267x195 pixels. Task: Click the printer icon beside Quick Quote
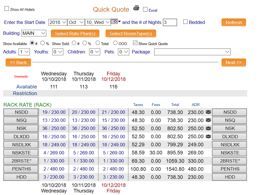[x=136, y=8]
